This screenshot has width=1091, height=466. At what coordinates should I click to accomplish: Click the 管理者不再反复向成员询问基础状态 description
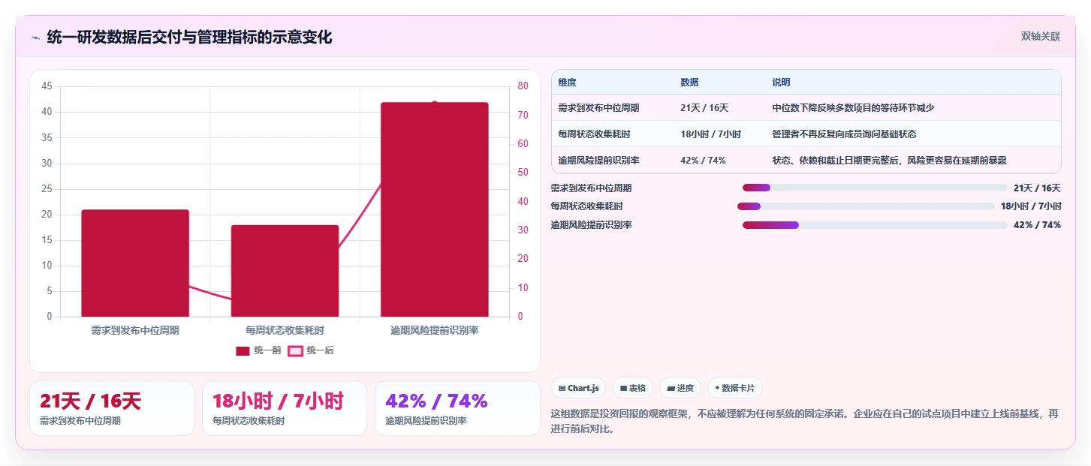tap(844, 134)
